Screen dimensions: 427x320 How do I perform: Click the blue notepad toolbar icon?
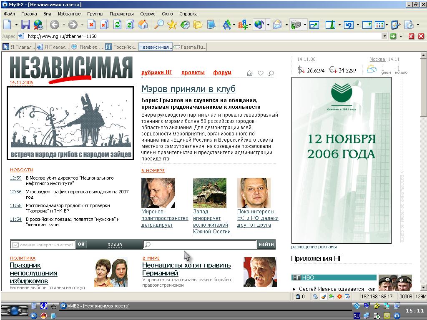pyautogui.click(x=211, y=25)
